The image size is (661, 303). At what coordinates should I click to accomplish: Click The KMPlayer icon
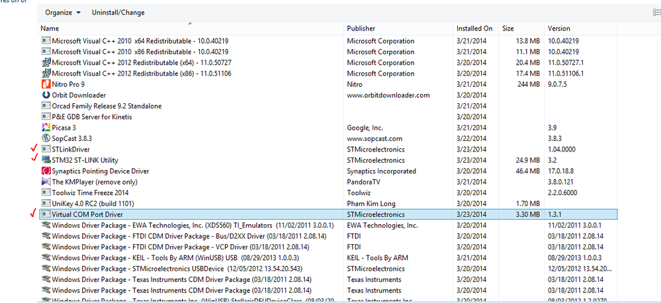(x=46, y=182)
